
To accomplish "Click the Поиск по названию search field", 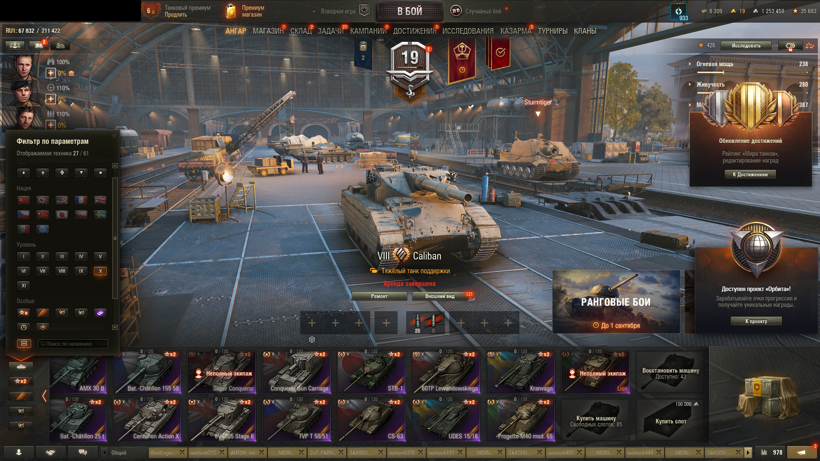I will tap(73, 344).
